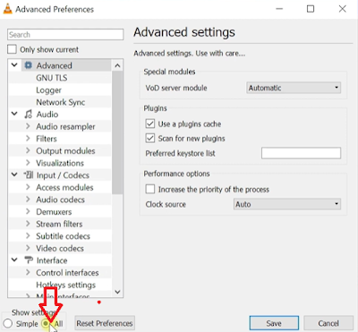Click tree scrollbar up arrow

117,65
